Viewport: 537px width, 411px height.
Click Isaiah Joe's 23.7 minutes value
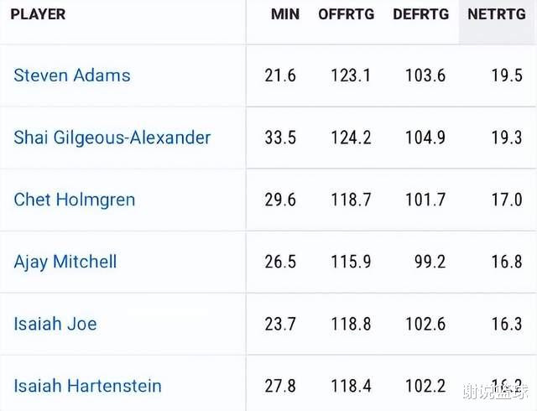tap(280, 324)
